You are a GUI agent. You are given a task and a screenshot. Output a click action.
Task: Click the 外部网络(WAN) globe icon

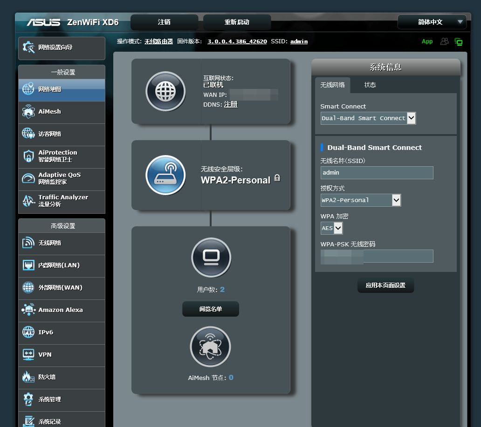coord(28,287)
